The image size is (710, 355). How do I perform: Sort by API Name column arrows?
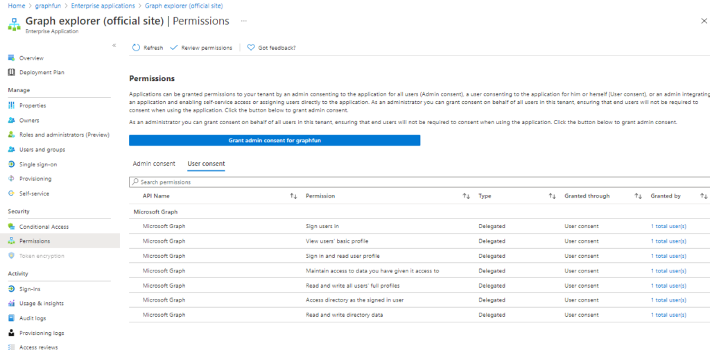293,196
